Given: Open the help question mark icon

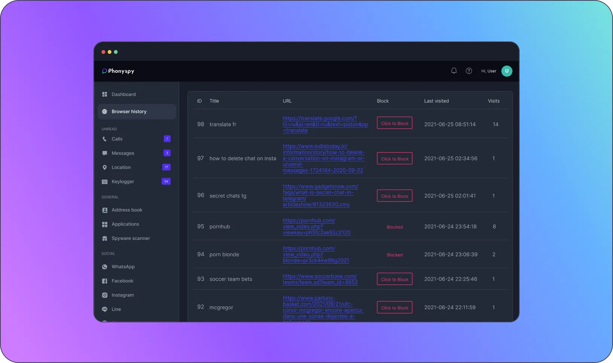Looking at the screenshot, I should coord(469,71).
